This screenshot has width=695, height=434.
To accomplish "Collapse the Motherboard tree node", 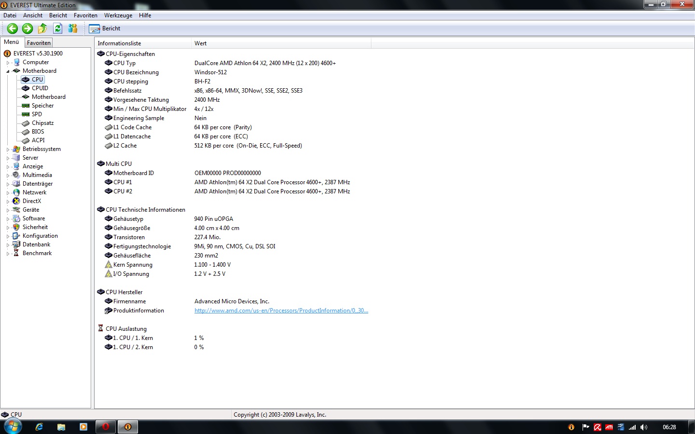I will point(8,71).
